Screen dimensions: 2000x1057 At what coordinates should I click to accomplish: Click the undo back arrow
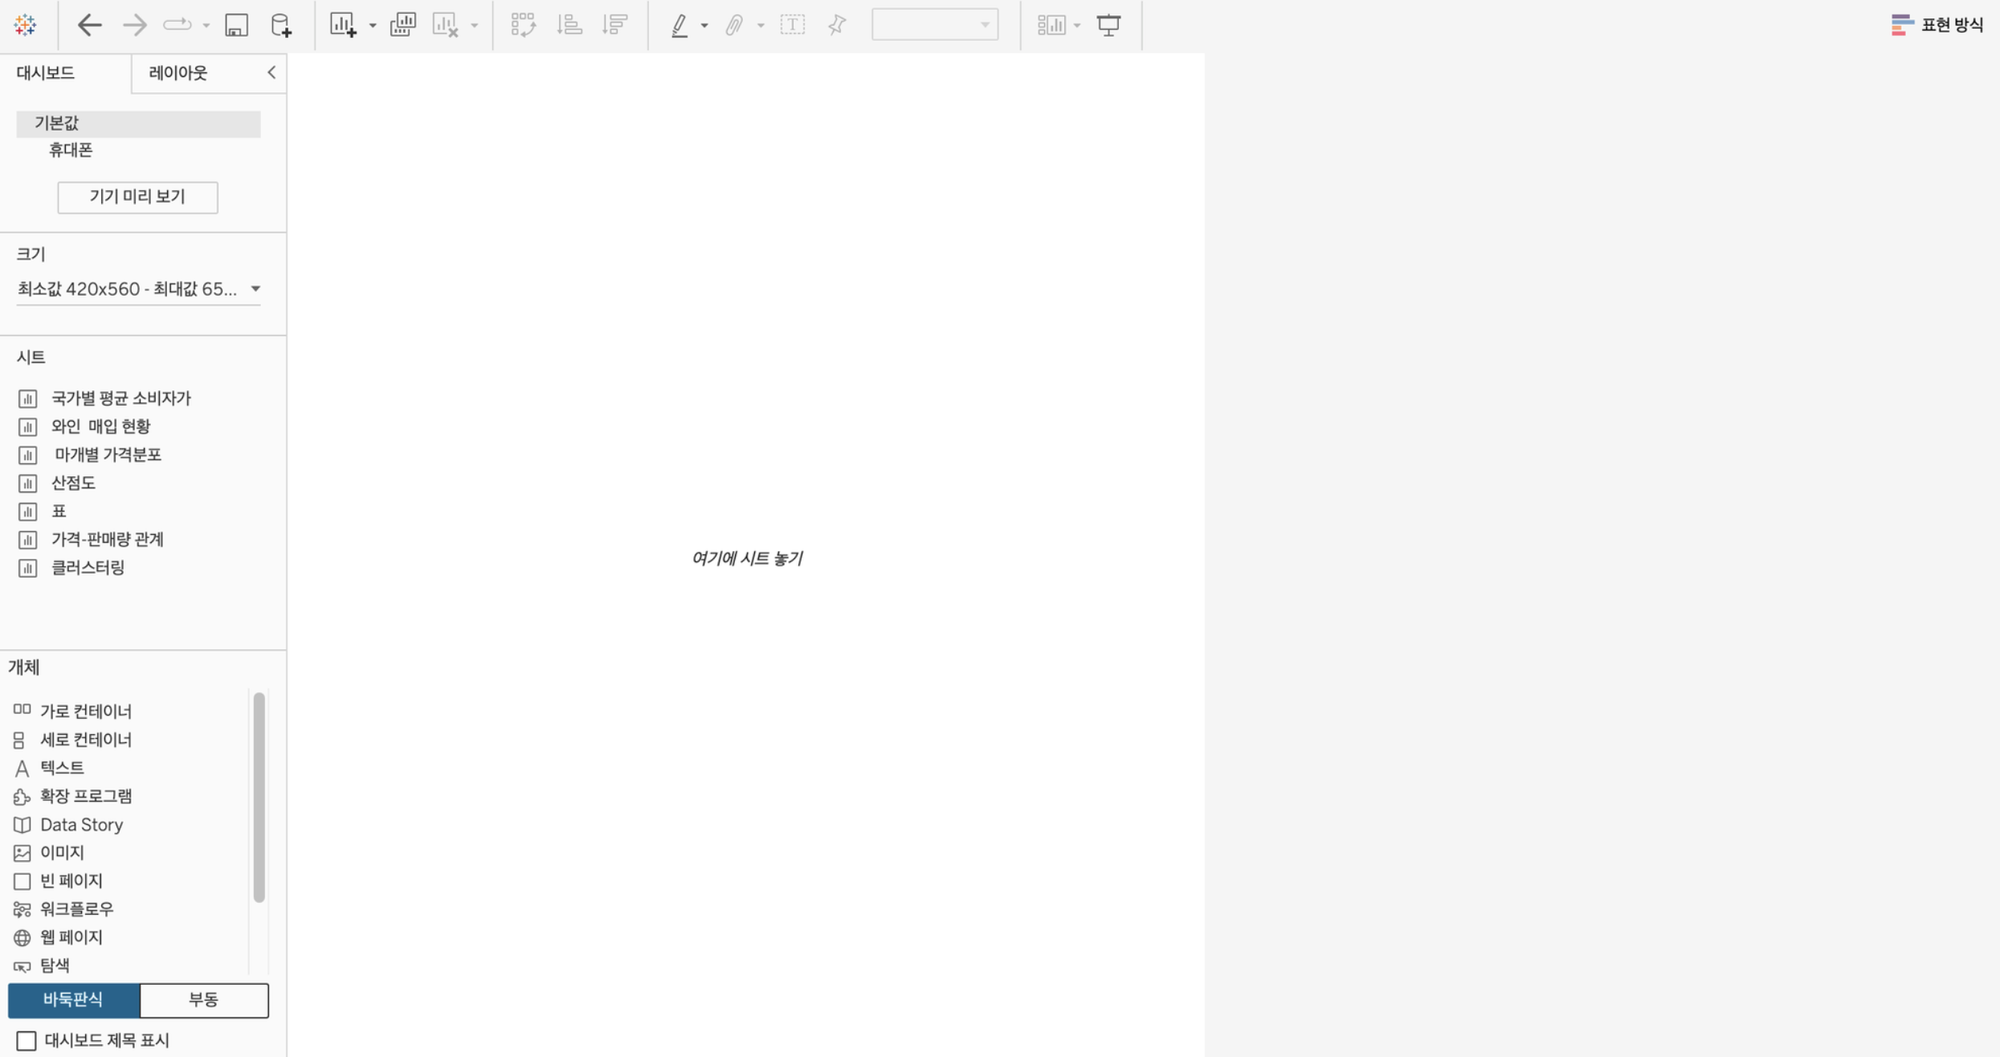pos(89,25)
